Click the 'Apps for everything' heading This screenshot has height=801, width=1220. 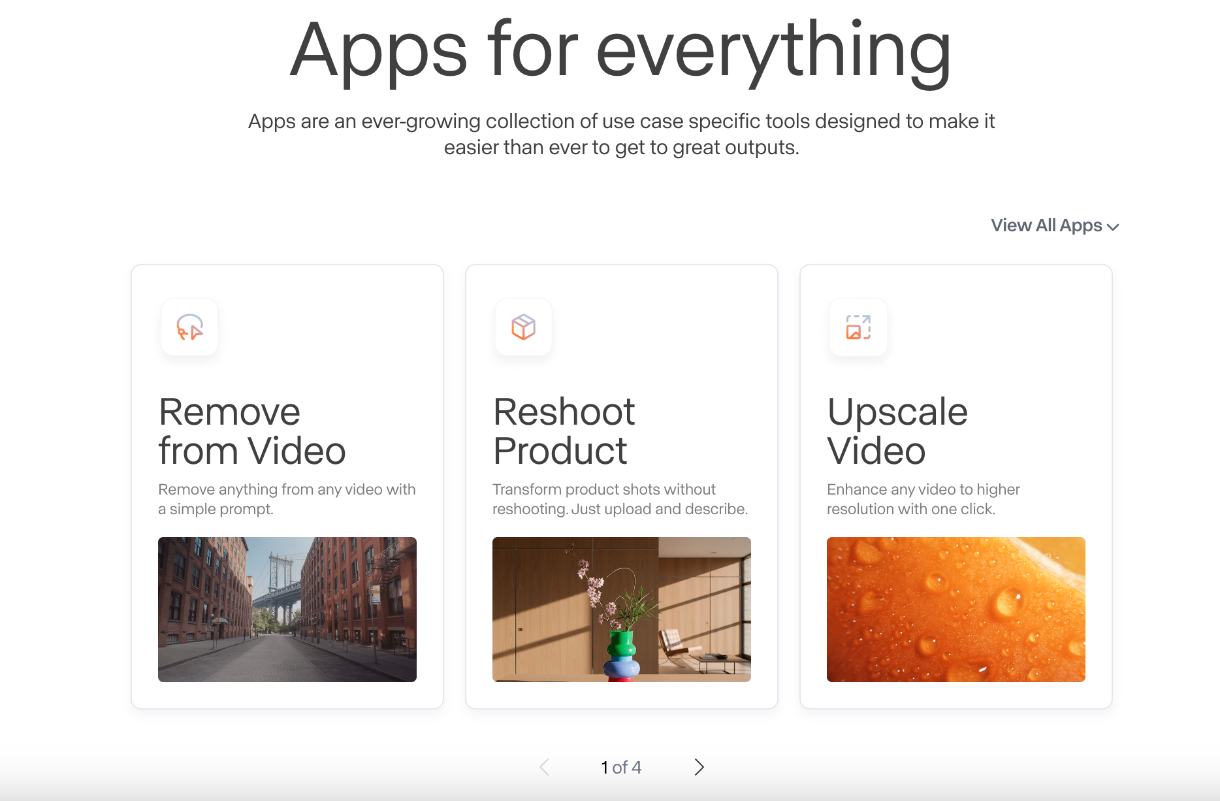620,51
